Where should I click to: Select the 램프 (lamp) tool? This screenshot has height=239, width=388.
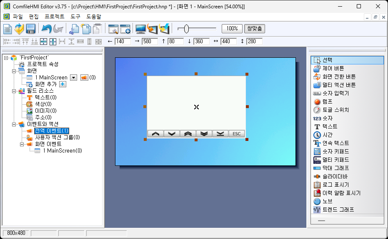tap(327, 101)
